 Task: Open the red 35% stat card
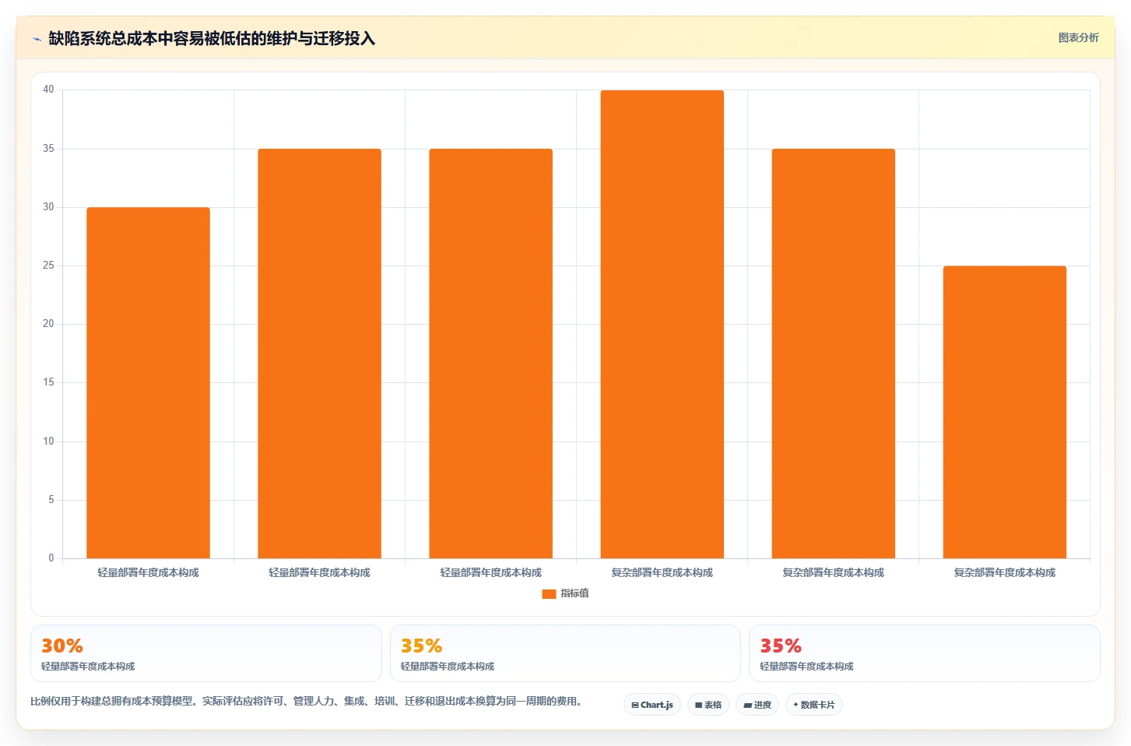[x=925, y=653]
